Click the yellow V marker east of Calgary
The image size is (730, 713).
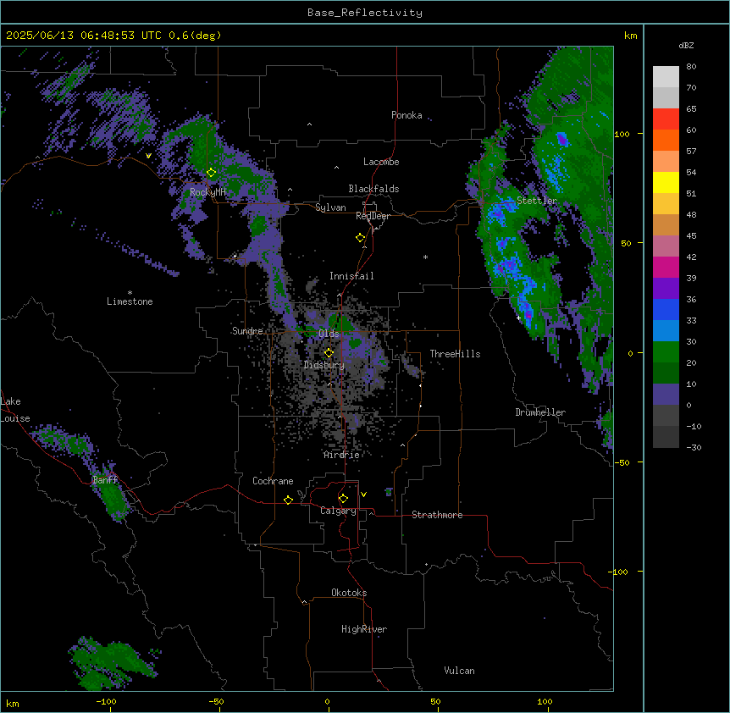(x=363, y=495)
